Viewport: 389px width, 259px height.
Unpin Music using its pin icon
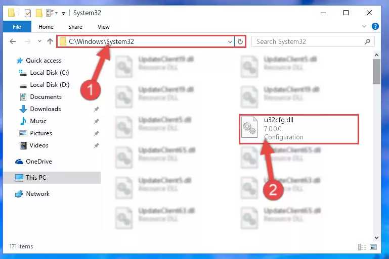(96, 121)
